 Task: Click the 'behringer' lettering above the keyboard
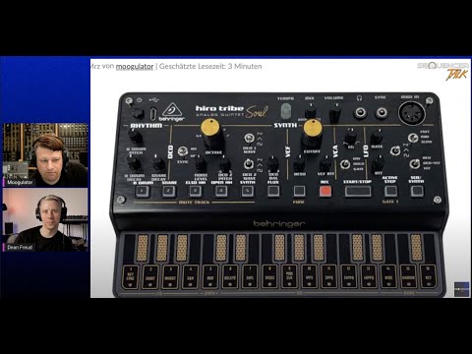pos(278,224)
